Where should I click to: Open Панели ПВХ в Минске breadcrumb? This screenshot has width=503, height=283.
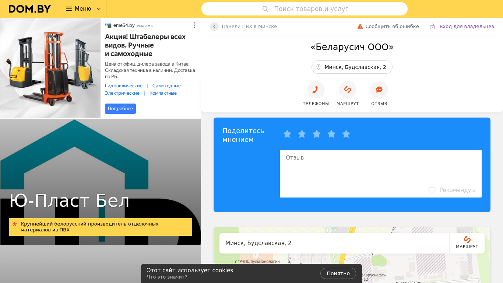(x=249, y=27)
